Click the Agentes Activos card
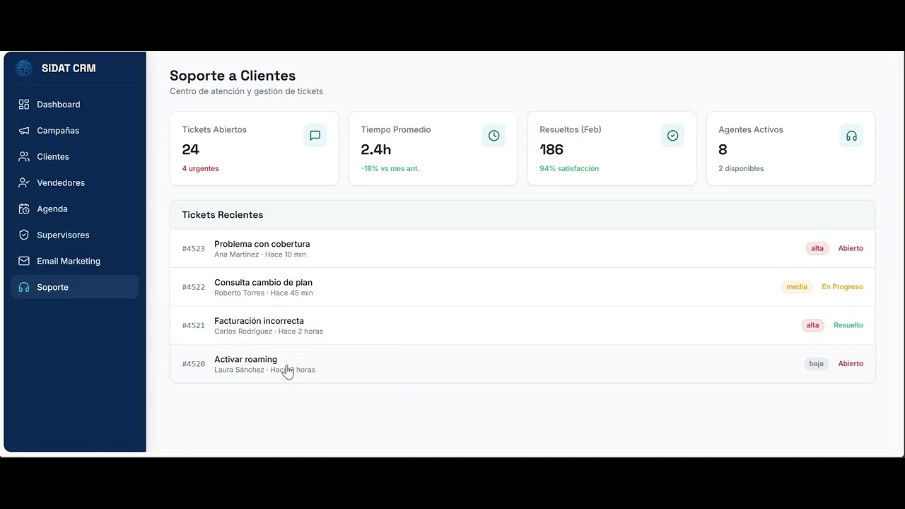 tap(791, 148)
